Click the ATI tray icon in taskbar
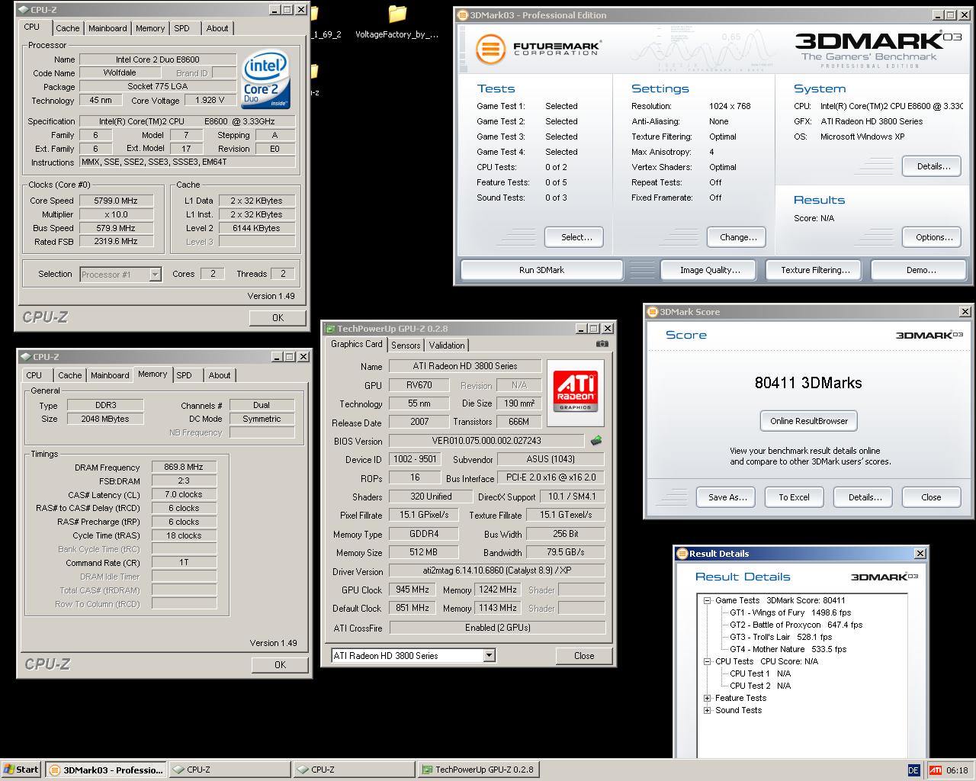 [936, 770]
